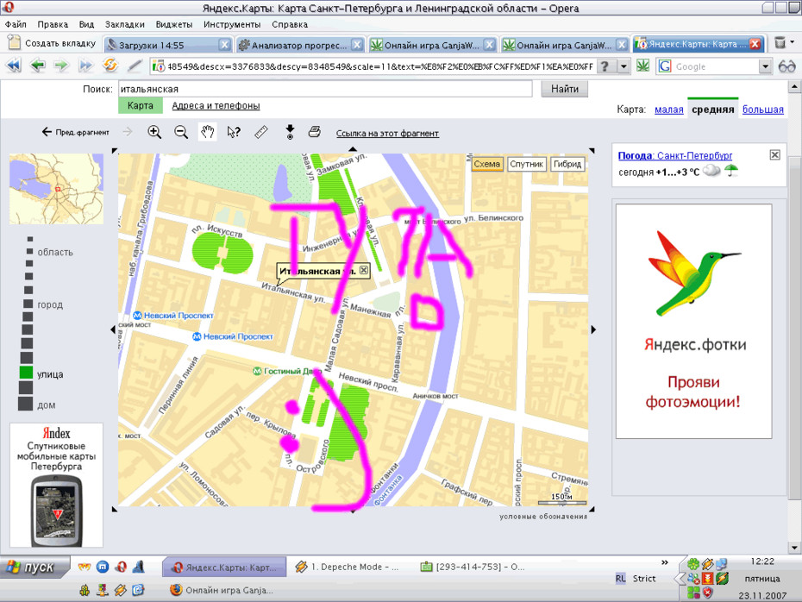The height and width of the screenshot is (602, 802).
Task: Open Адреса и телефоны link
Action: [216, 105]
